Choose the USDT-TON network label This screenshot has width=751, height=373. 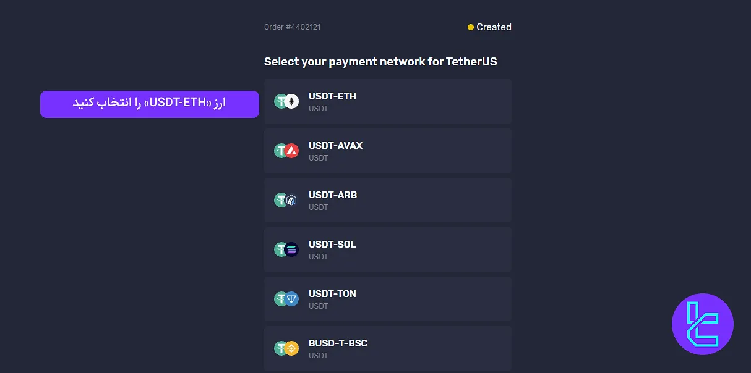[x=332, y=294]
